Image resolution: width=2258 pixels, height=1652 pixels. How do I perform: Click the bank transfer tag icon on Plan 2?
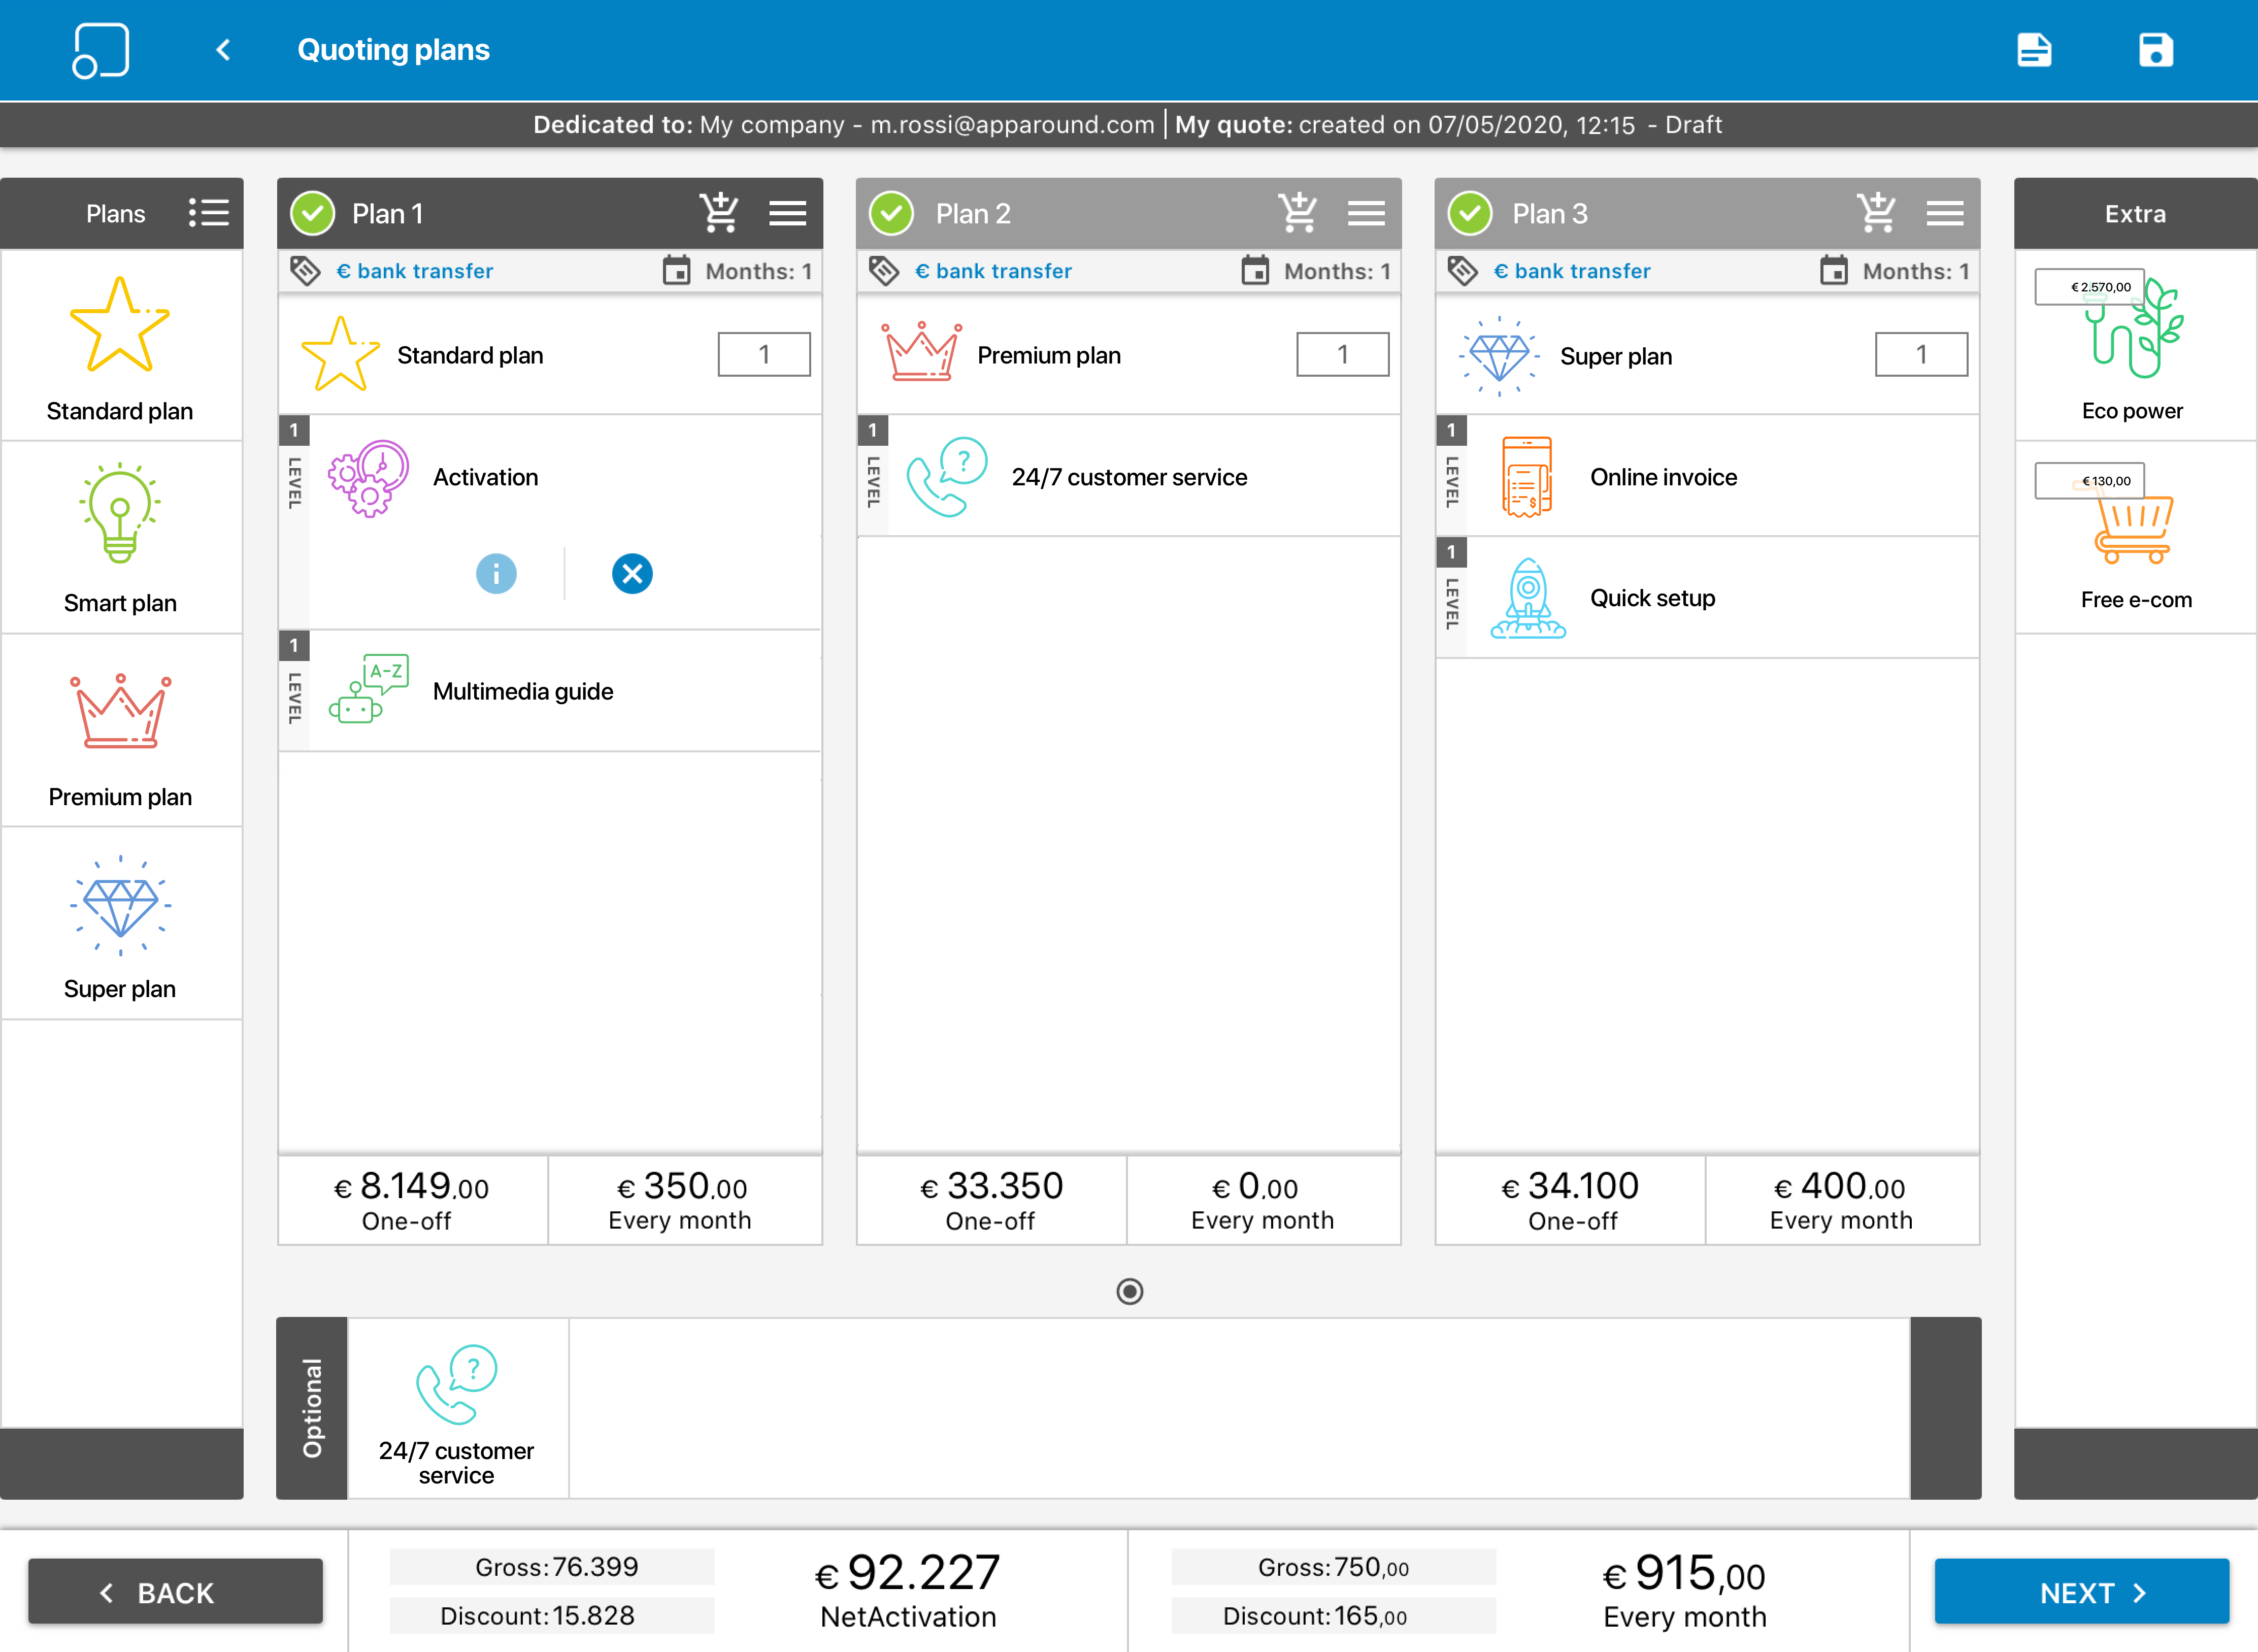[x=884, y=270]
